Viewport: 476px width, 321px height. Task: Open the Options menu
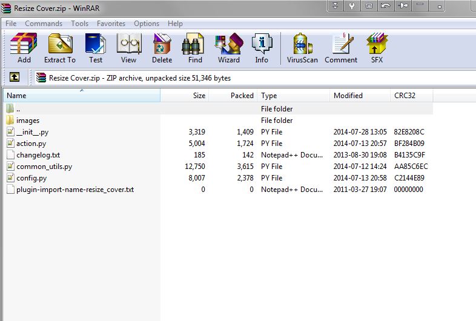(147, 24)
